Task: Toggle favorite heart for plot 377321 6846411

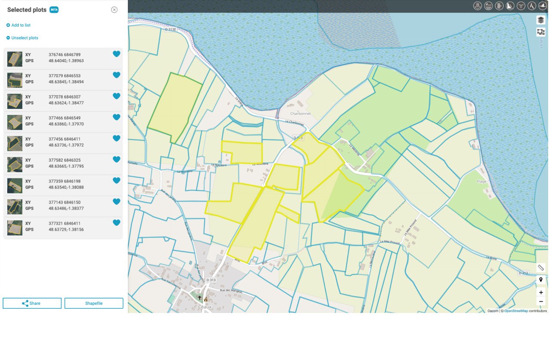Action: [x=116, y=222]
